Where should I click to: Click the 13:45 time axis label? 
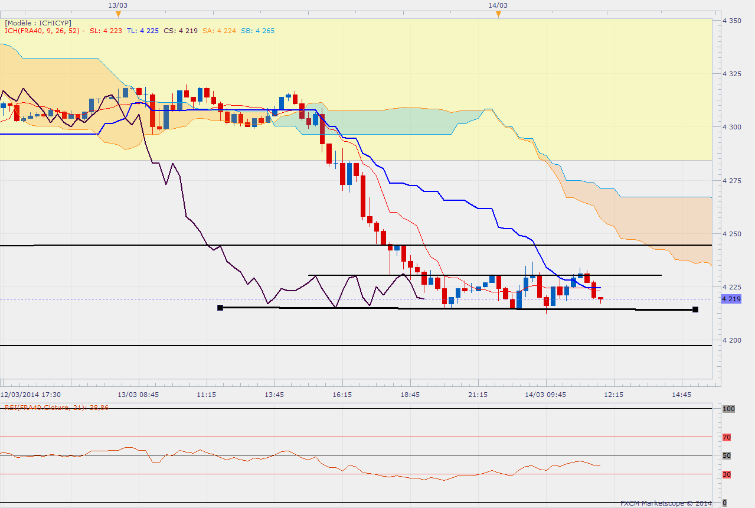coord(274,394)
